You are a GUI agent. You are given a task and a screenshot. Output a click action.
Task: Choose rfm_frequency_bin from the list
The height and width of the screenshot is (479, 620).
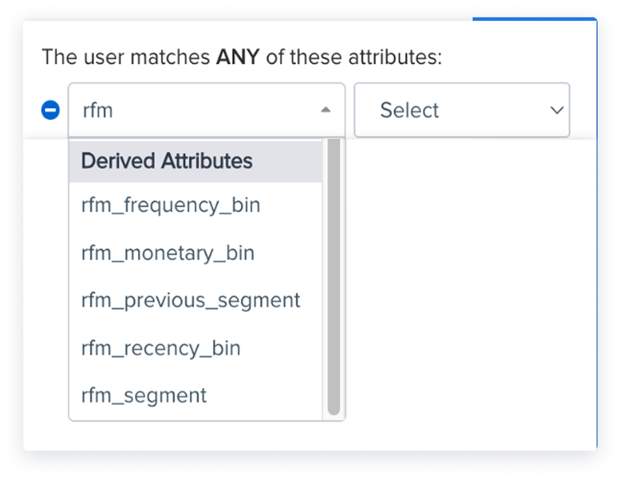tap(196, 206)
